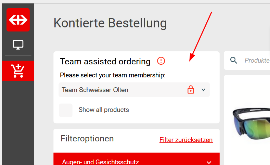Click the Kontierte Bestellung page heading
Image resolution: width=270 pixels, height=165 pixels.
110,23
